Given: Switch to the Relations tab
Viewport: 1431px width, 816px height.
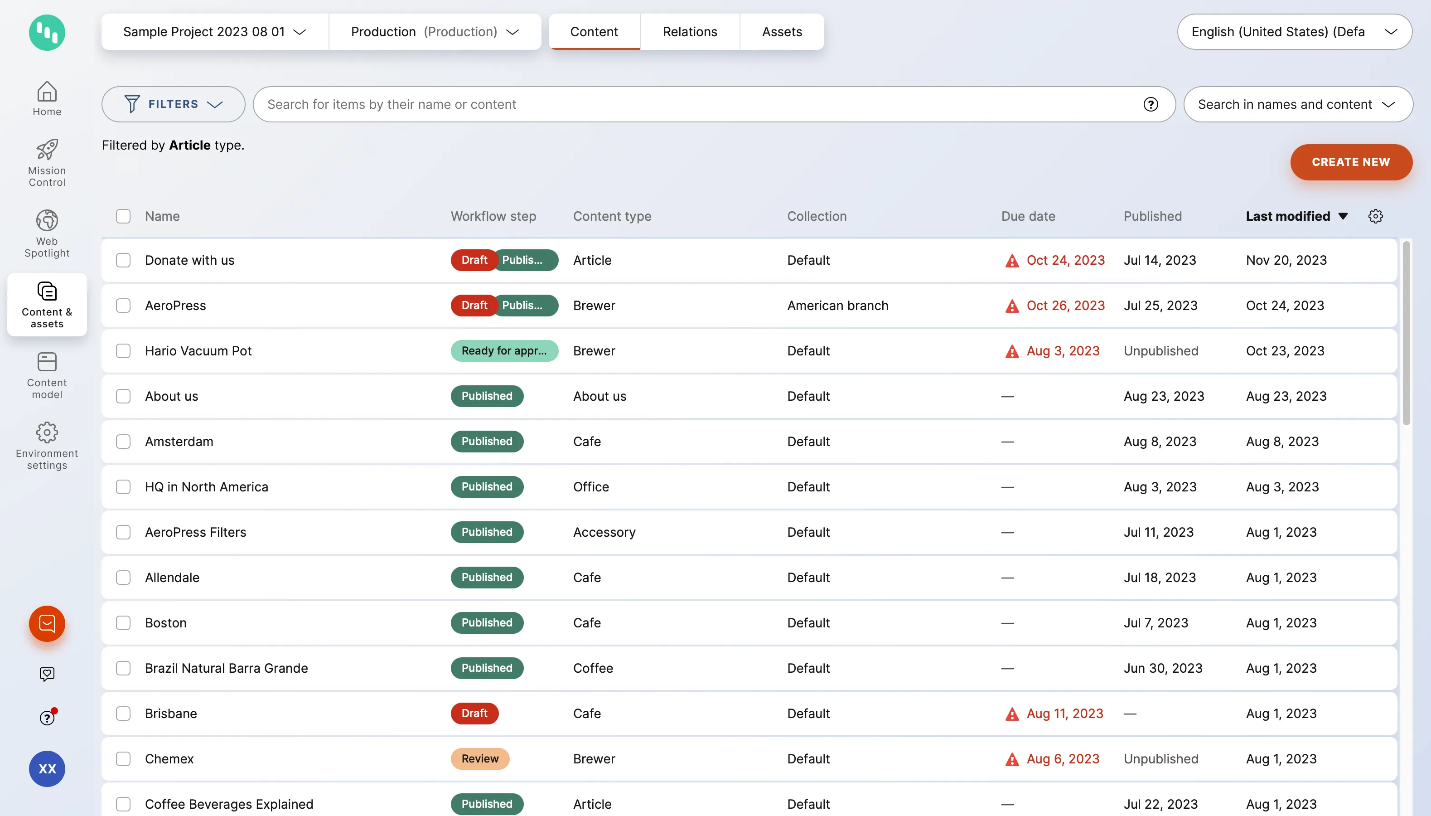Looking at the screenshot, I should click(x=690, y=32).
